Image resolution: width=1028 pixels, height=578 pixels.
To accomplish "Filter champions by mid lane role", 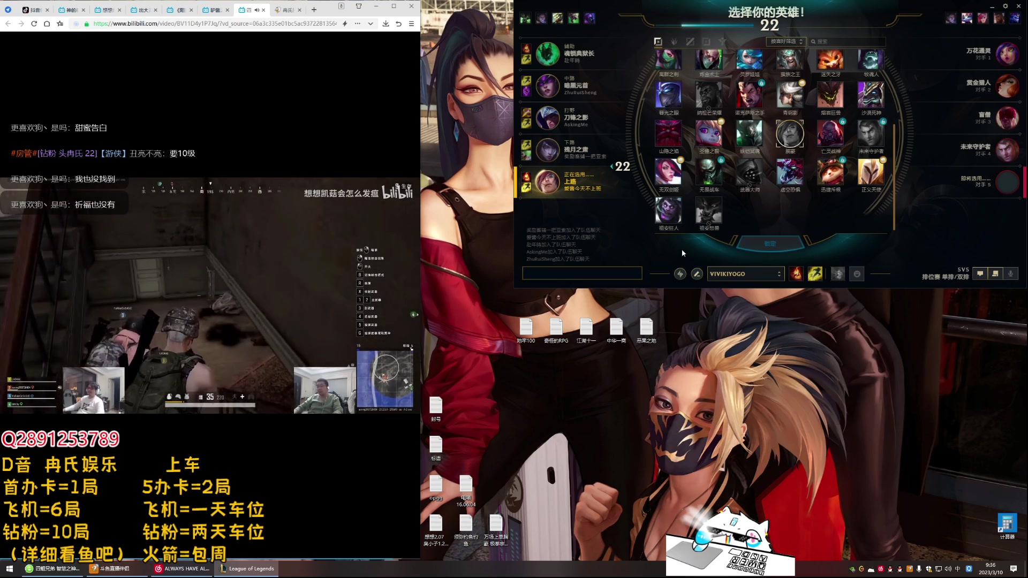I will pos(690,41).
